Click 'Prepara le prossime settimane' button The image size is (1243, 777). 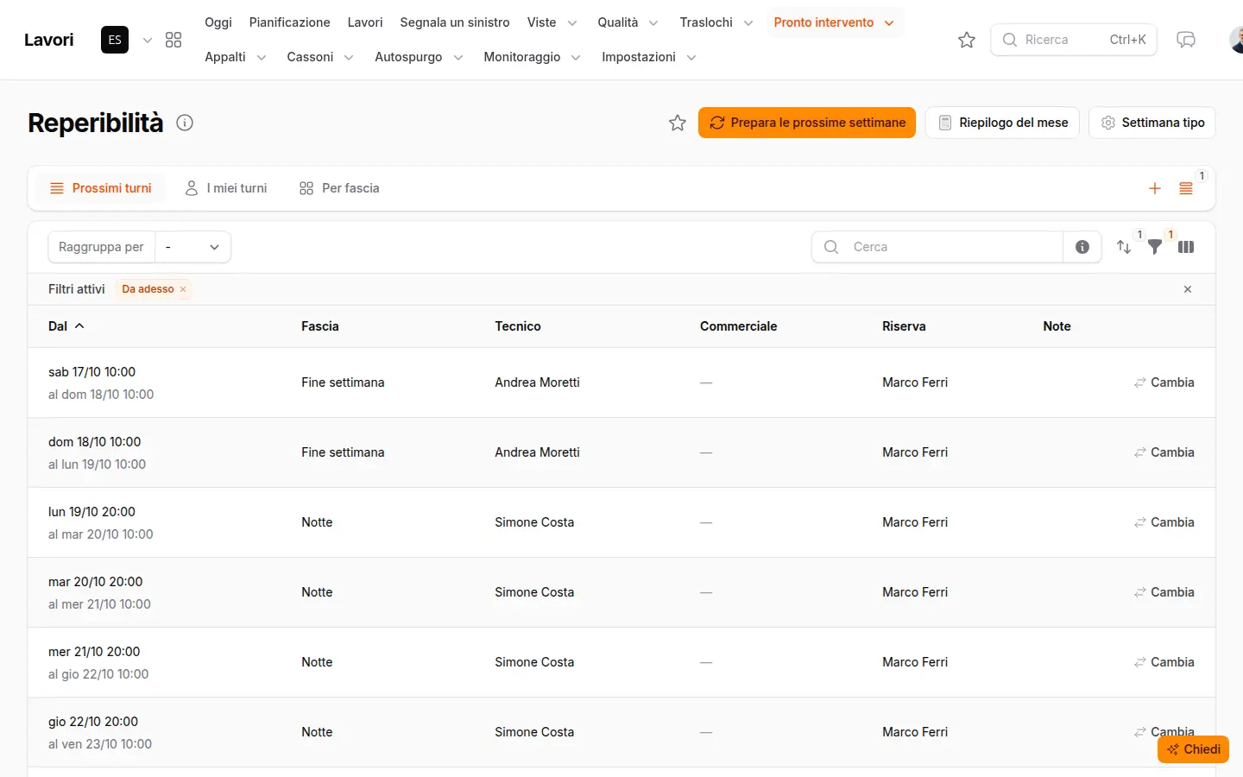click(807, 123)
